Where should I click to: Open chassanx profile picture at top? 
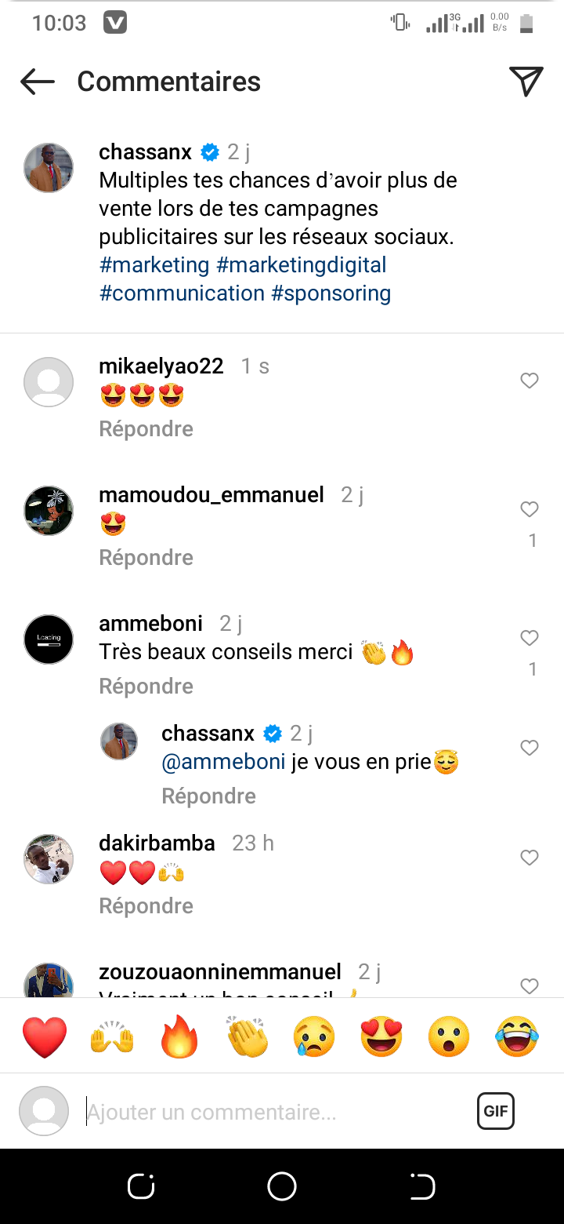tap(49, 168)
